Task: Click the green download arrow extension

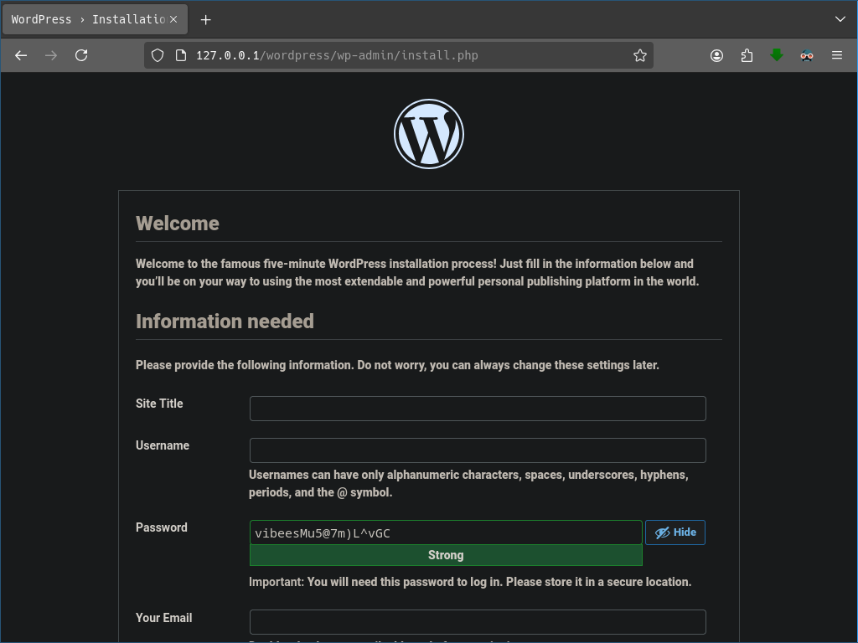Action: pyautogui.click(x=777, y=55)
